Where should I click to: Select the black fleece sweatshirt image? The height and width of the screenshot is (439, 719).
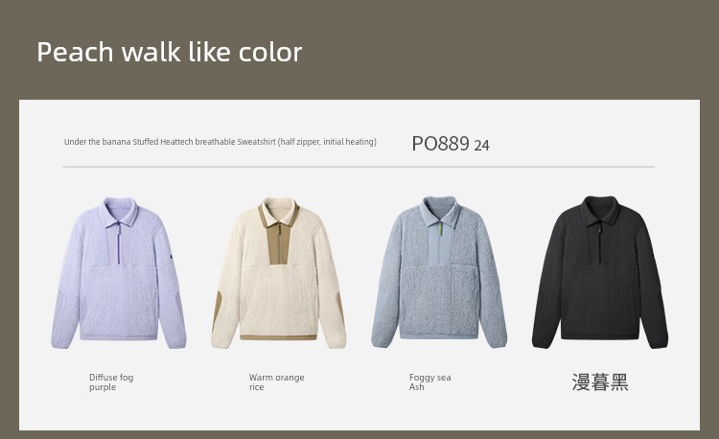[x=600, y=272]
